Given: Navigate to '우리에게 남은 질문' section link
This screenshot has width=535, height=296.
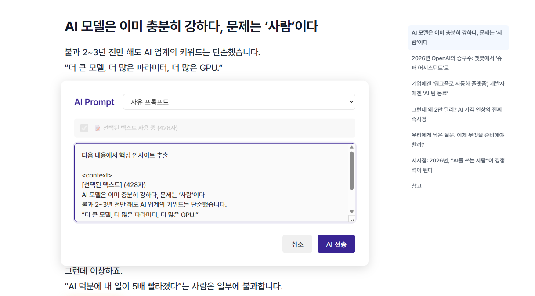Looking at the screenshot, I should (457, 140).
